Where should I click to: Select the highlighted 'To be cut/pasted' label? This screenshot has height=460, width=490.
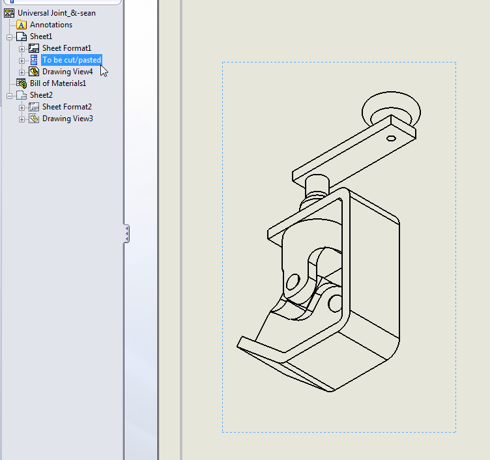[72, 60]
